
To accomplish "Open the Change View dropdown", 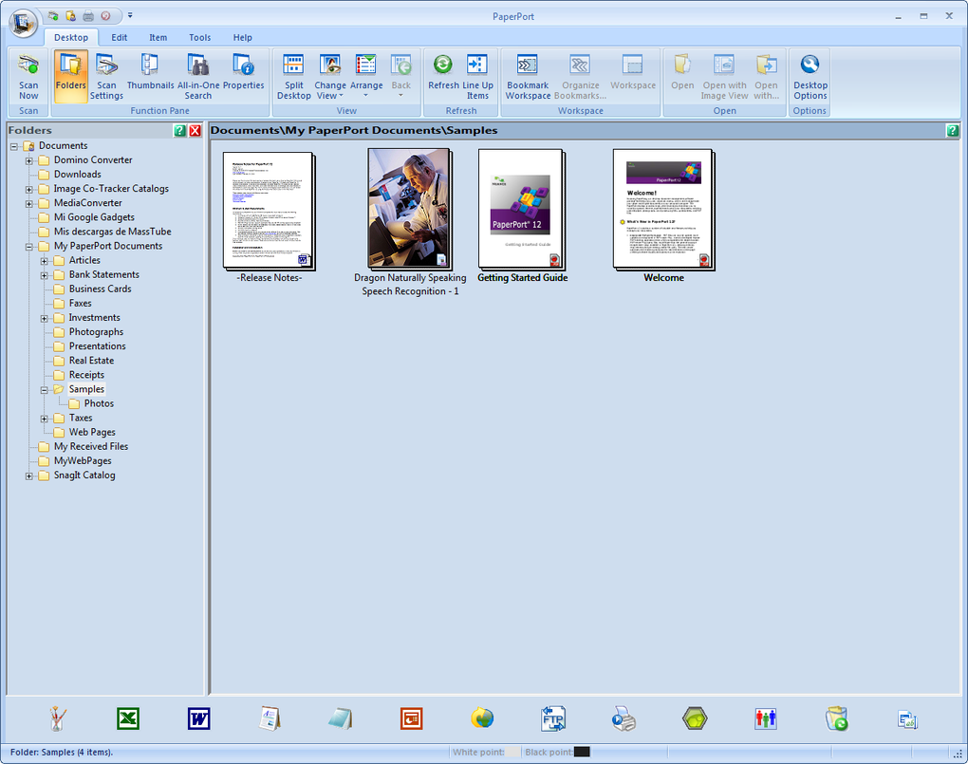I will (329, 77).
